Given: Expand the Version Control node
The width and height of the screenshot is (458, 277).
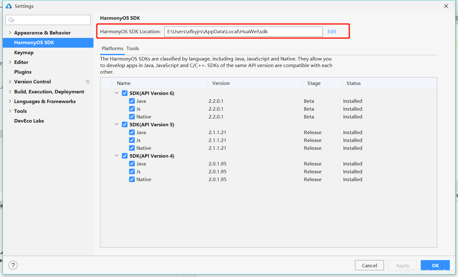Looking at the screenshot, I should (10, 81).
